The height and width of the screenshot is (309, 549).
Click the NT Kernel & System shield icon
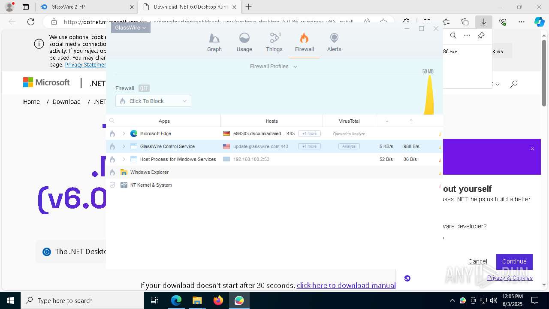[x=112, y=185]
